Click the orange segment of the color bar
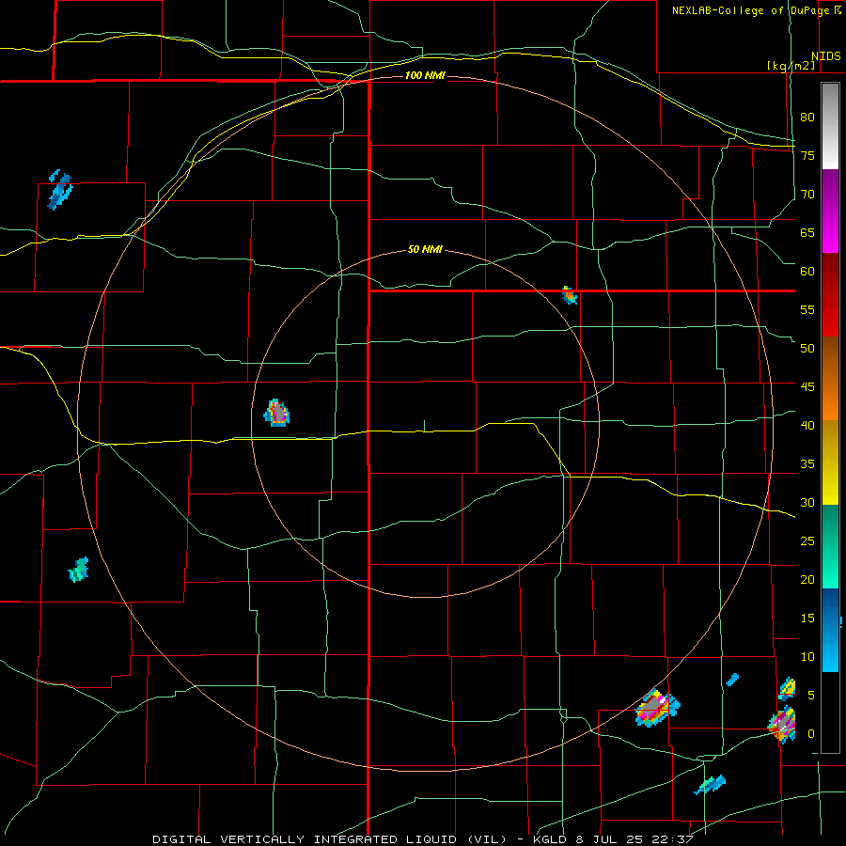Screen dimensions: 846x846 click(x=830, y=379)
